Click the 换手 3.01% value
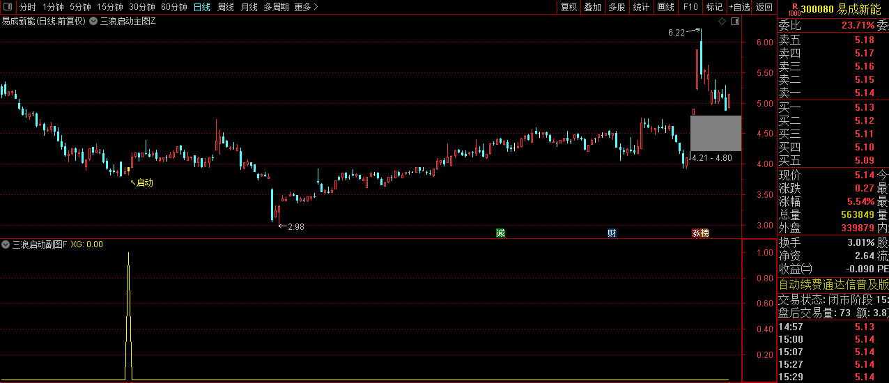Screen dimensions: 889x383 (x=861, y=243)
